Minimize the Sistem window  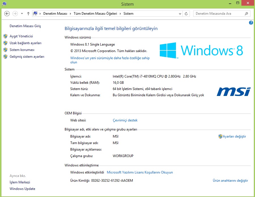coord(230,3)
